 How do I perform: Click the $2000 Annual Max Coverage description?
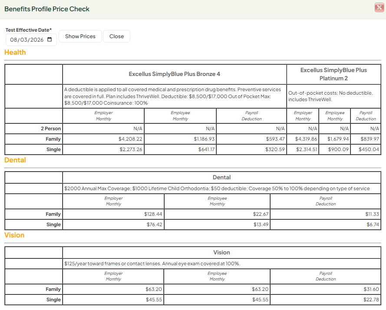[217, 188]
